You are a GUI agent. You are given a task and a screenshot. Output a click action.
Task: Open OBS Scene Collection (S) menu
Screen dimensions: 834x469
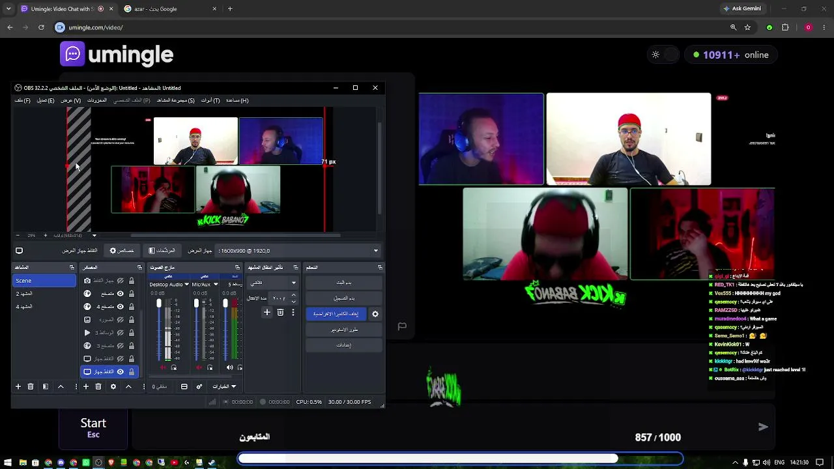[x=176, y=100]
